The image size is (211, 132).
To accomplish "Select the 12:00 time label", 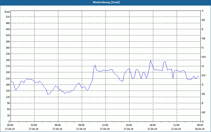I will pyautogui.click(x=105, y=125).
